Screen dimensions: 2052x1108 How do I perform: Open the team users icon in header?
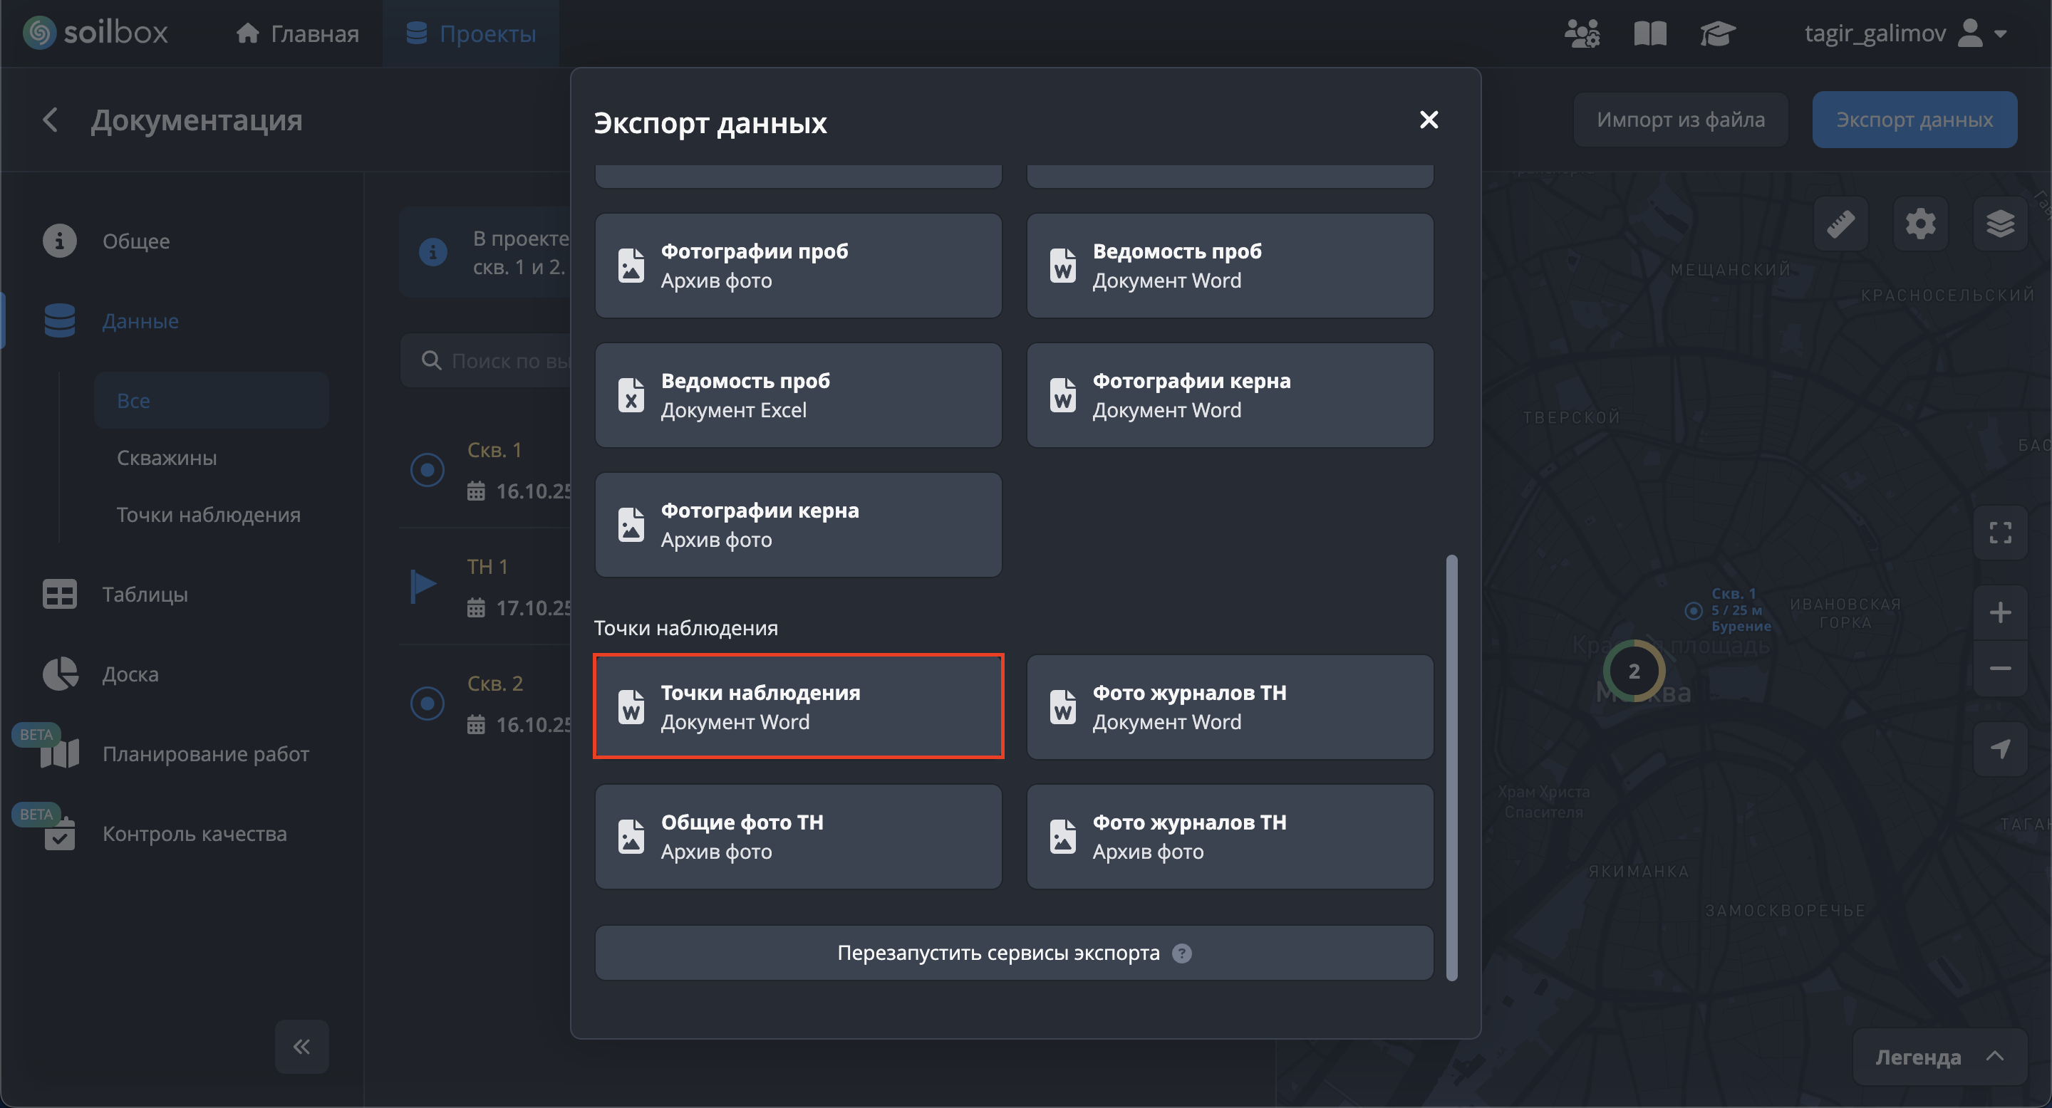point(1581,33)
